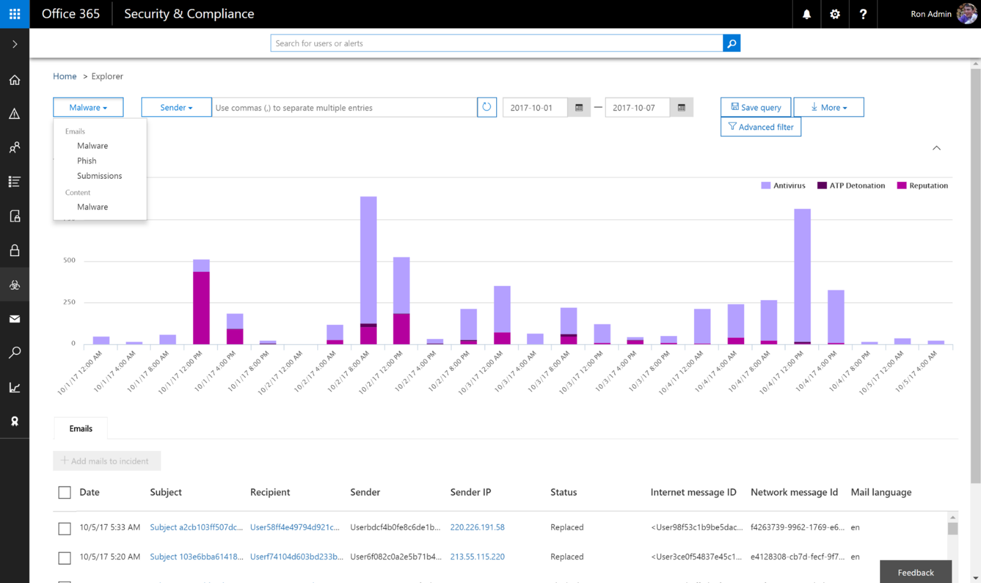
Task: Check the checkbox next to the 5:20 AM row
Action: pos(64,557)
